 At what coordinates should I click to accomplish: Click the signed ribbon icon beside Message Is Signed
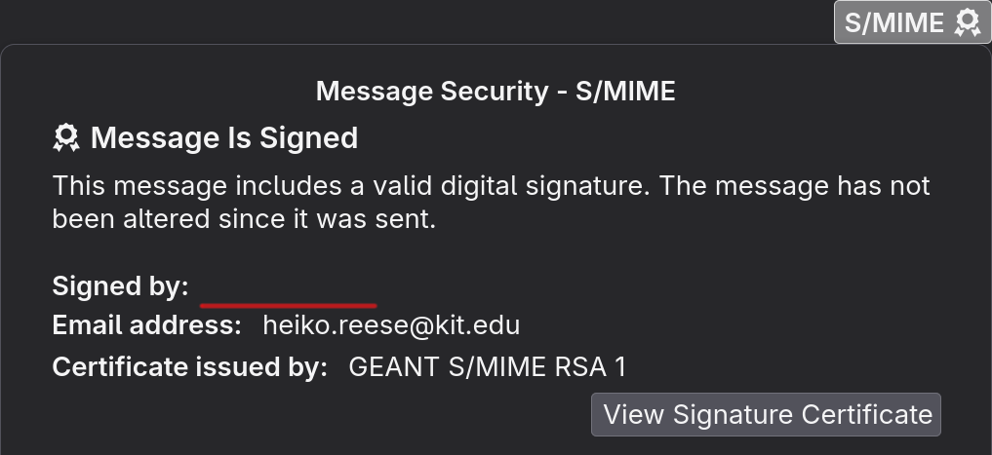(x=65, y=137)
